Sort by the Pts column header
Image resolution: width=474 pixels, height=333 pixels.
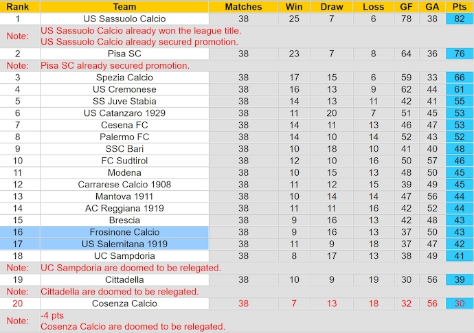tap(460, 6)
